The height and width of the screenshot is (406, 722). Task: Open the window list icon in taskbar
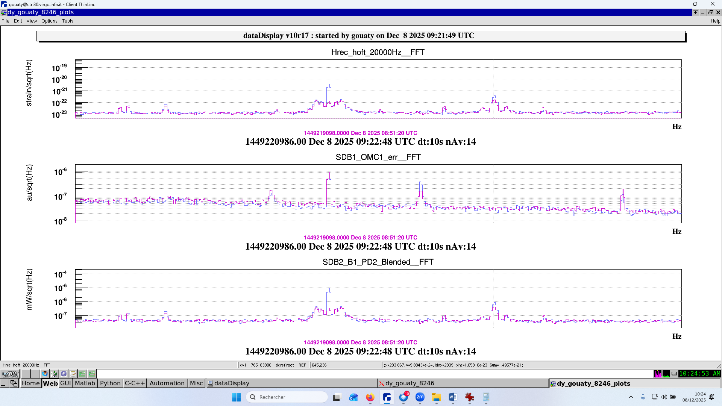coord(14,383)
